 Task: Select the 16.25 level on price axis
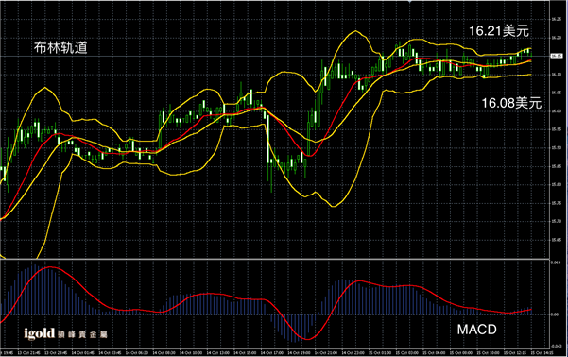[556, 19]
